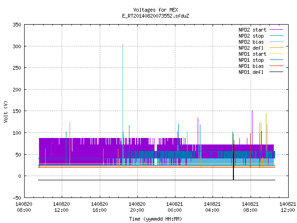Click the 'NPD1 defl' legend label
The image size is (297, 223).
pos(251,72)
